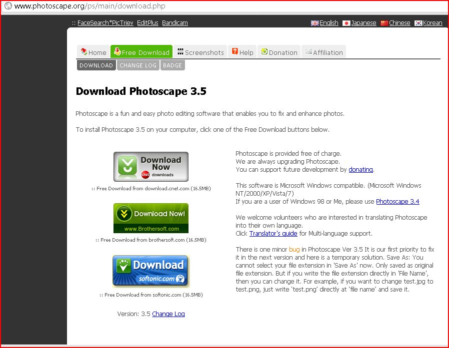Select the CHANGE LOG sub-tab
The image size is (449, 348).
click(x=138, y=65)
